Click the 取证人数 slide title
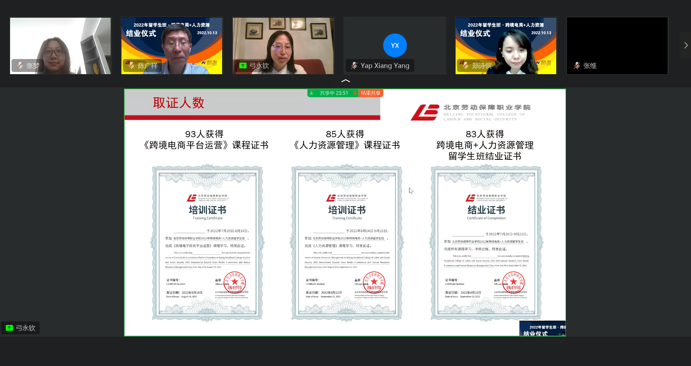This screenshot has width=691, height=366. click(178, 103)
